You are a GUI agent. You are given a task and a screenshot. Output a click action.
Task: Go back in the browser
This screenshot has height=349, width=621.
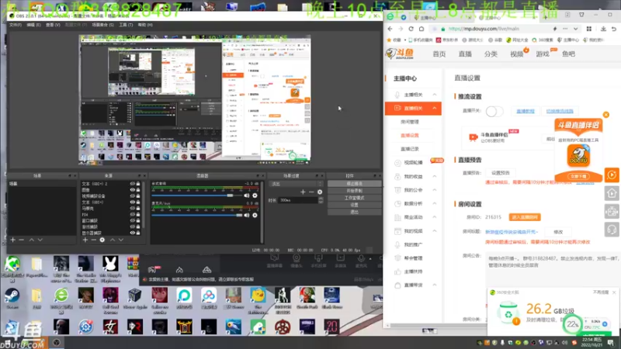pos(390,29)
